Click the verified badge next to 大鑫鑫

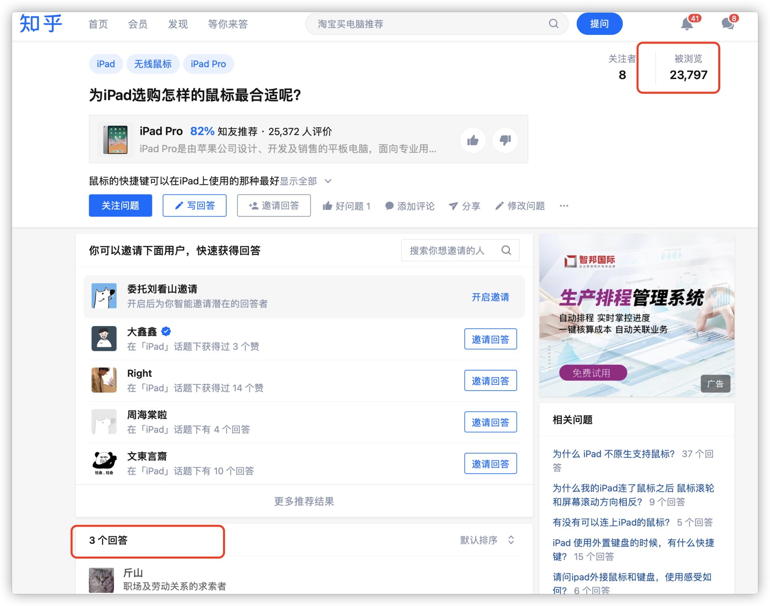(166, 331)
